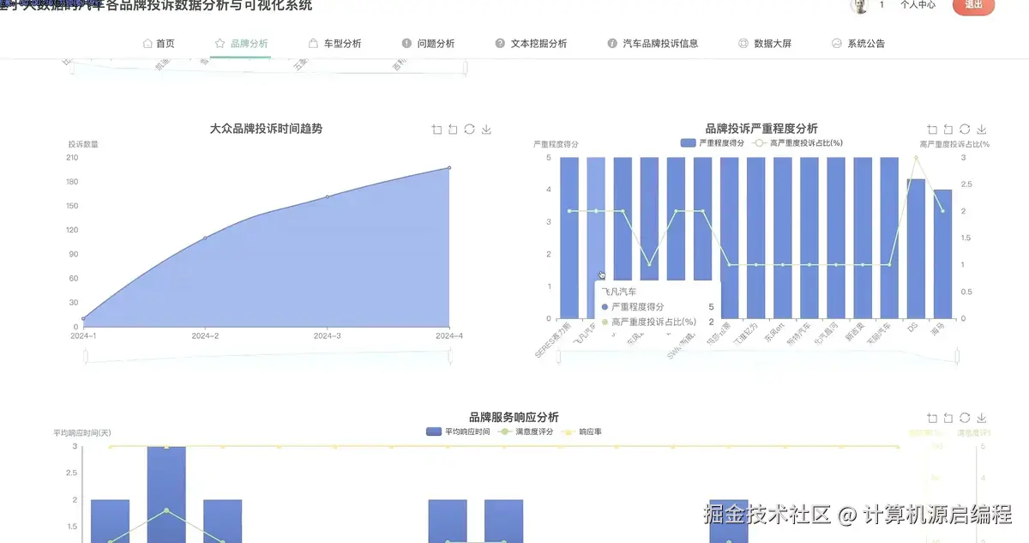
Task: Click the download icon on 品牌投诉严重程度分析 chart
Action: [x=982, y=130]
